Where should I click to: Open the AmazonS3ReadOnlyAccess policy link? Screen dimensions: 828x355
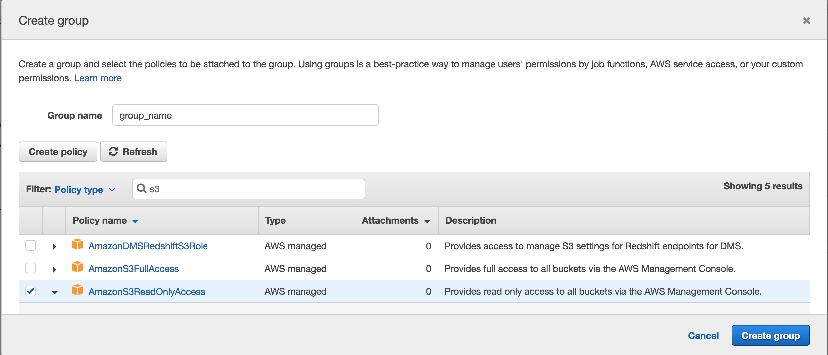(x=147, y=292)
